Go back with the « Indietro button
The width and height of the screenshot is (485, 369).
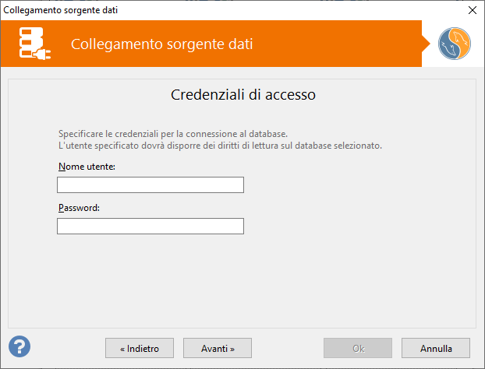pos(140,348)
